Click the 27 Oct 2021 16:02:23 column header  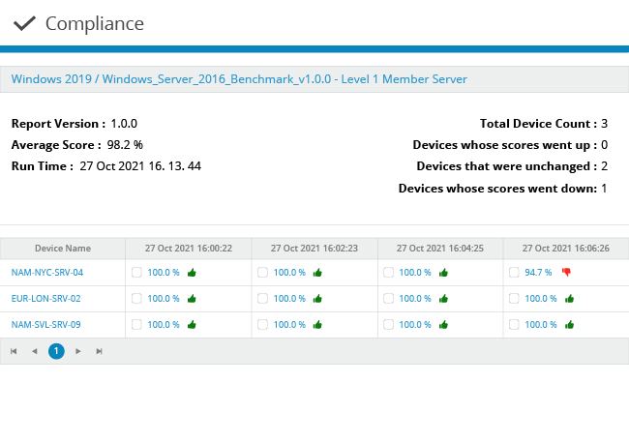(x=314, y=249)
